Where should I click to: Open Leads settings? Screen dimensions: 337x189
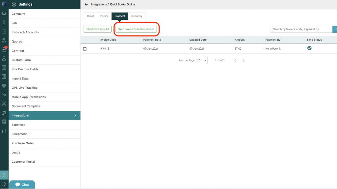click(44, 152)
